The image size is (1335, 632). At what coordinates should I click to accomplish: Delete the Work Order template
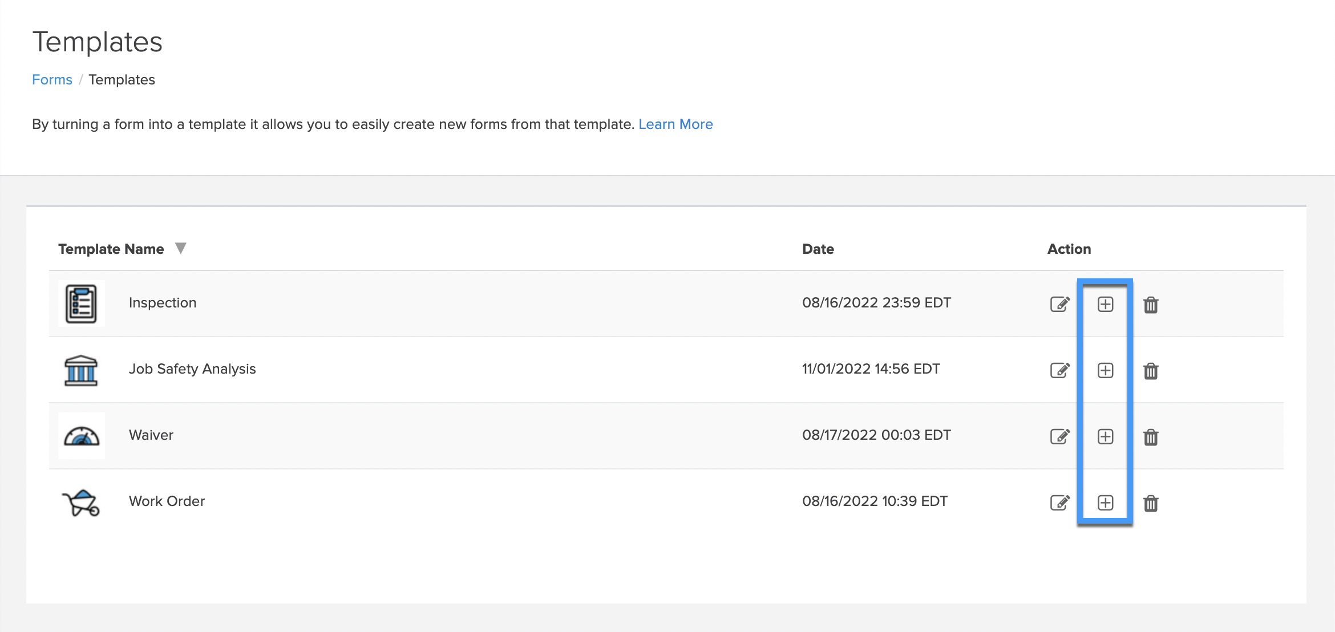tap(1151, 503)
